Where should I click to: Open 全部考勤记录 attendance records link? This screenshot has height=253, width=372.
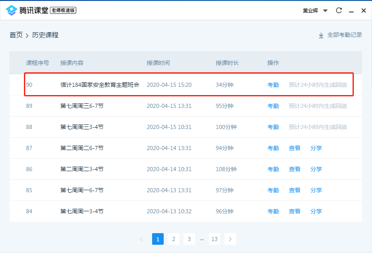tap(344, 35)
